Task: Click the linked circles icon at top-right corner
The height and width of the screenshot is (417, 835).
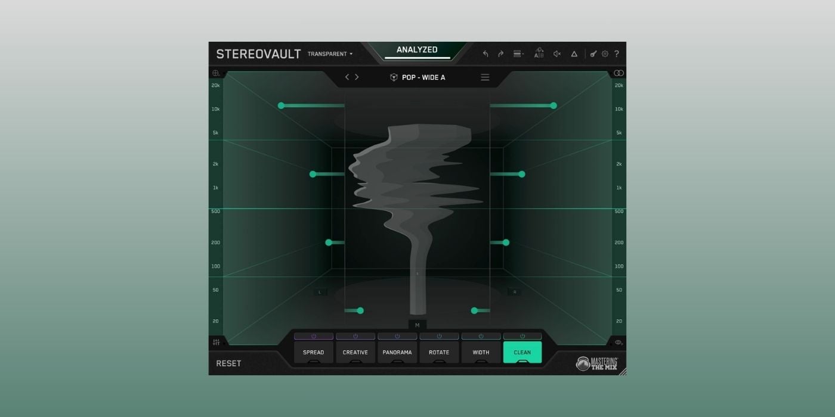Action: point(618,73)
